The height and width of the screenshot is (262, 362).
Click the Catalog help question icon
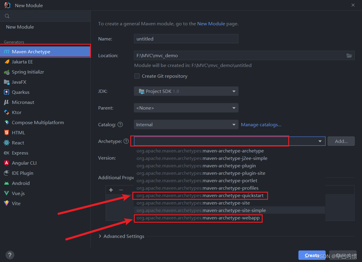(x=120, y=125)
